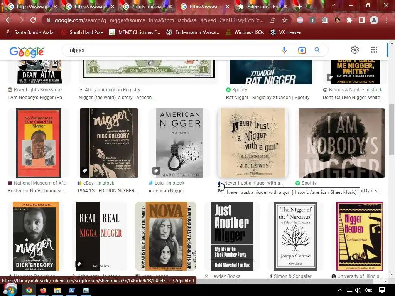Start a voice search with the microphone
This screenshot has width=395, height=296.
pyautogui.click(x=284, y=50)
